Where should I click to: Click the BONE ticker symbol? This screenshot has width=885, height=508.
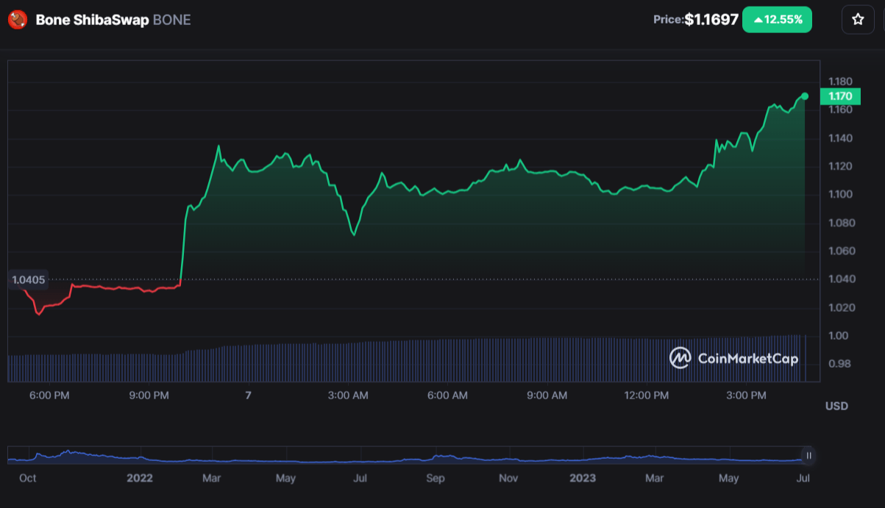(x=171, y=20)
